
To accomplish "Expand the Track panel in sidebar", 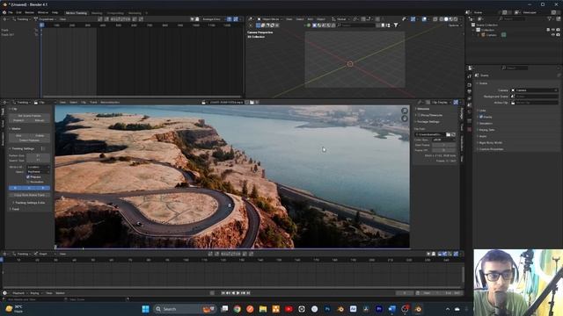I will click(15, 209).
